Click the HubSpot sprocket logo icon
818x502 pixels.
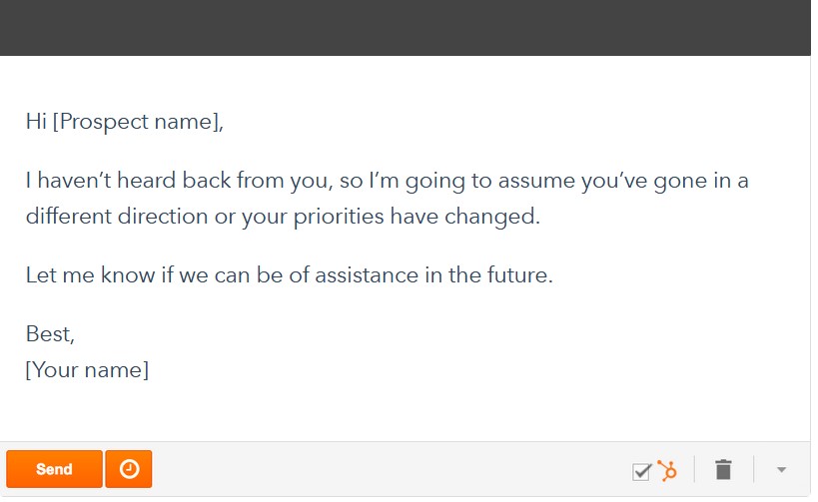pos(667,471)
